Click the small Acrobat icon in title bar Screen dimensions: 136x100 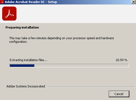coord(2,2)
